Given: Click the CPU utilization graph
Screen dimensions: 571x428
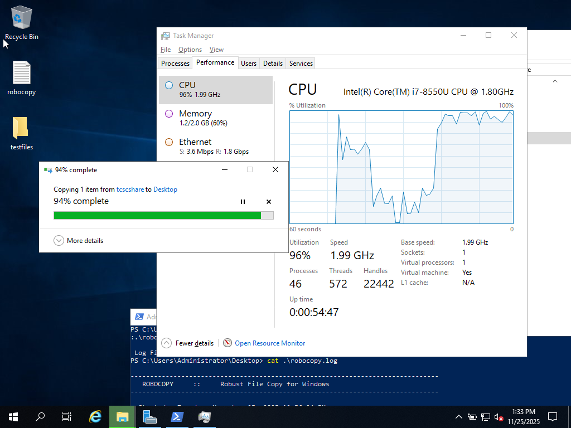Looking at the screenshot, I should [x=401, y=167].
